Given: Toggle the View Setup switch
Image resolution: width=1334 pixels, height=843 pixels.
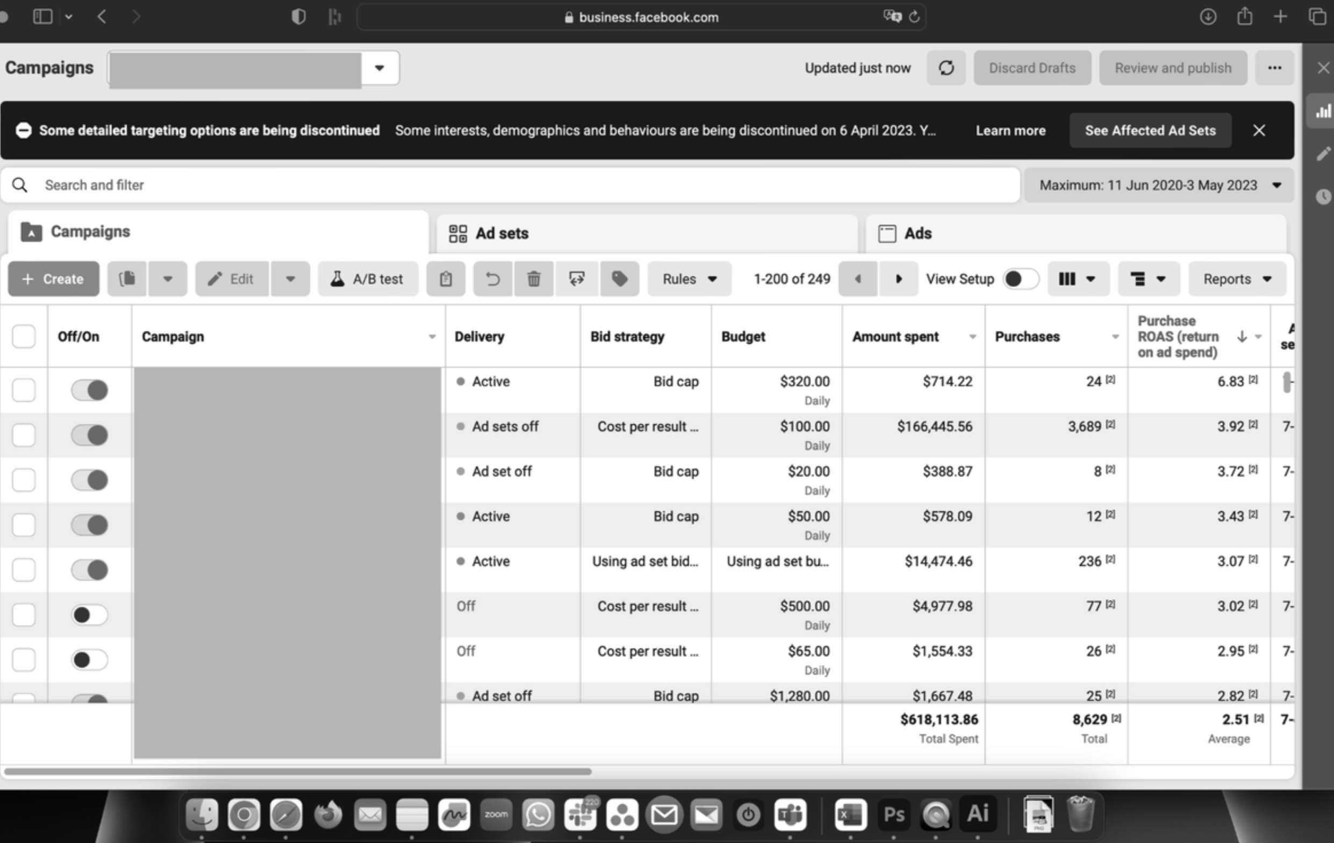Looking at the screenshot, I should click(x=1020, y=279).
